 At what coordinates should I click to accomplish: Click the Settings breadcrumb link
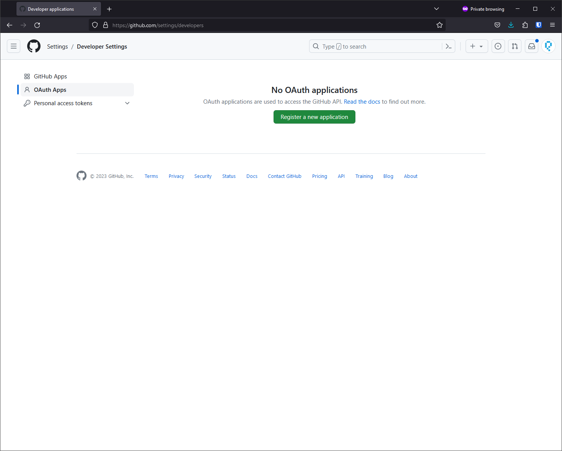(x=57, y=47)
